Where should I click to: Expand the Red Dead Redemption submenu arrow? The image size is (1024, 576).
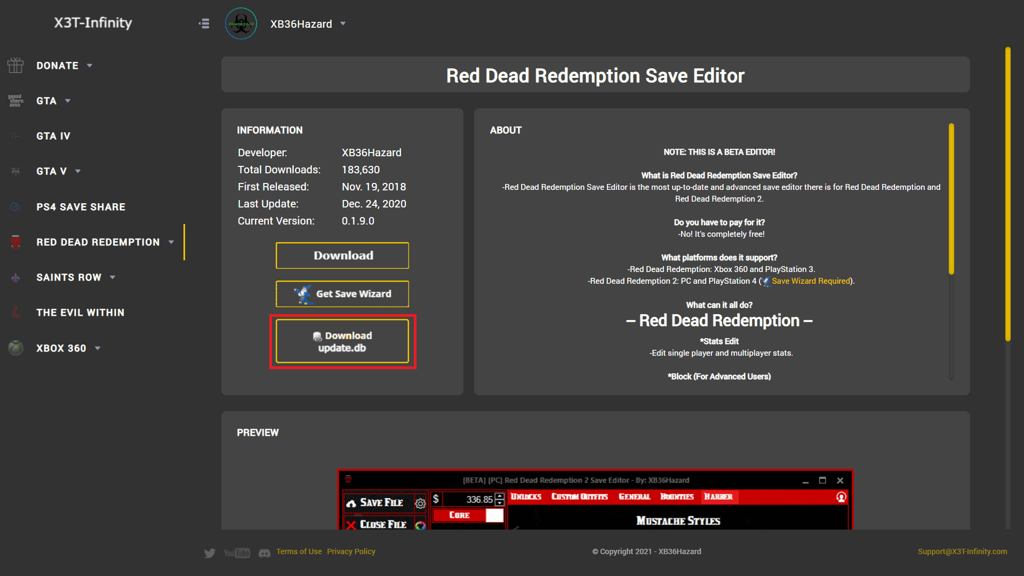(171, 242)
